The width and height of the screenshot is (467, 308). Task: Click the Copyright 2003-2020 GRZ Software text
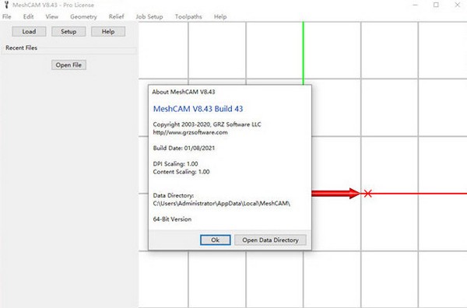point(207,124)
